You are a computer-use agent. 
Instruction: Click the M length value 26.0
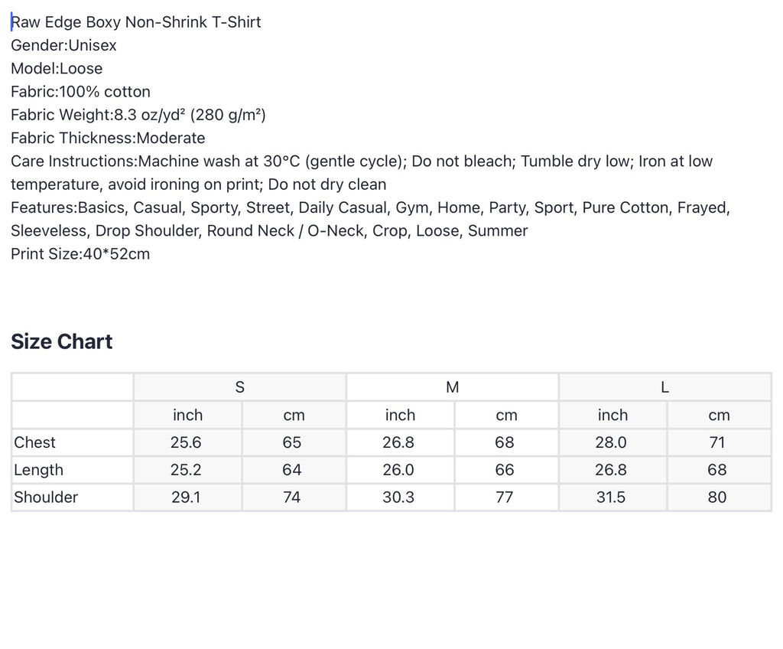click(398, 470)
